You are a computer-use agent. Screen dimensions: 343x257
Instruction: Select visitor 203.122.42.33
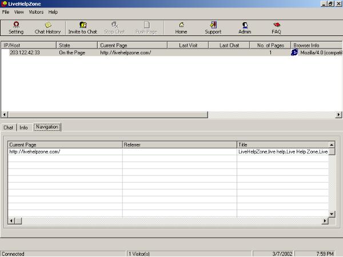click(25, 53)
